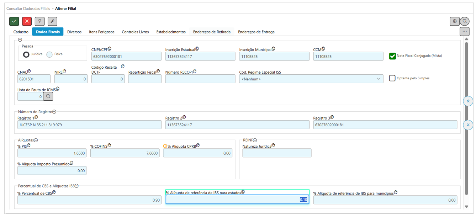This screenshot has height=217, width=476.
Task: Click the copy icon beside CCM label
Action: pos(323,49)
